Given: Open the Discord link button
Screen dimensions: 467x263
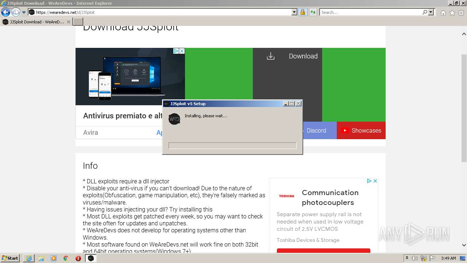Looking at the screenshot, I should click(316, 130).
